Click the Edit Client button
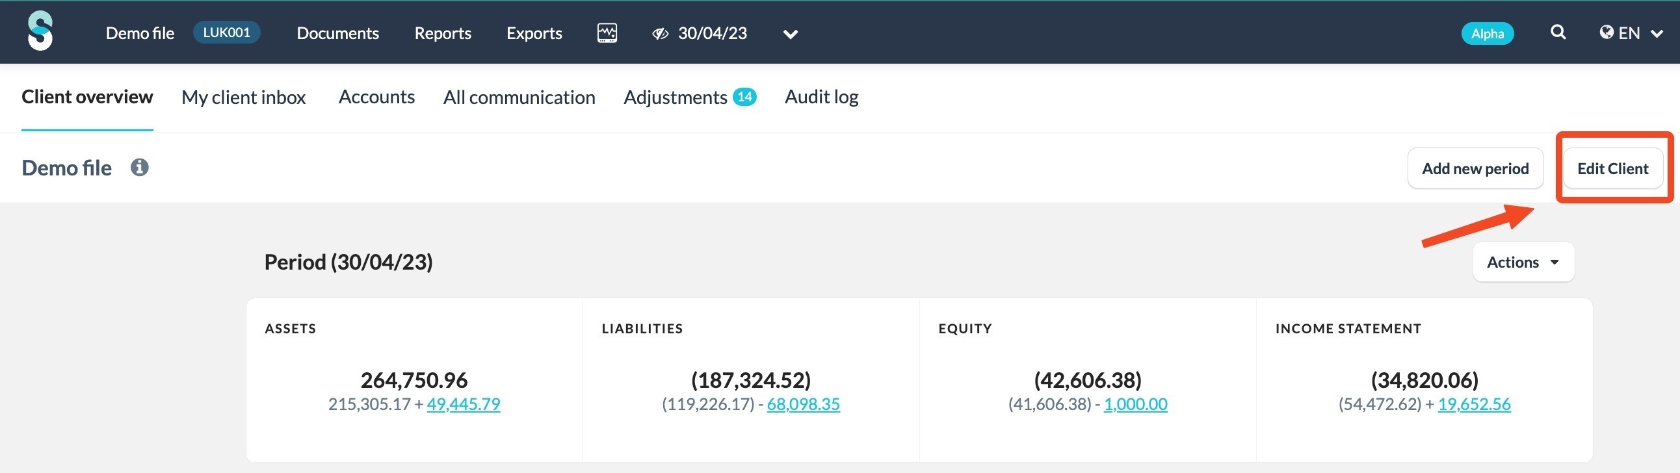 tap(1612, 169)
